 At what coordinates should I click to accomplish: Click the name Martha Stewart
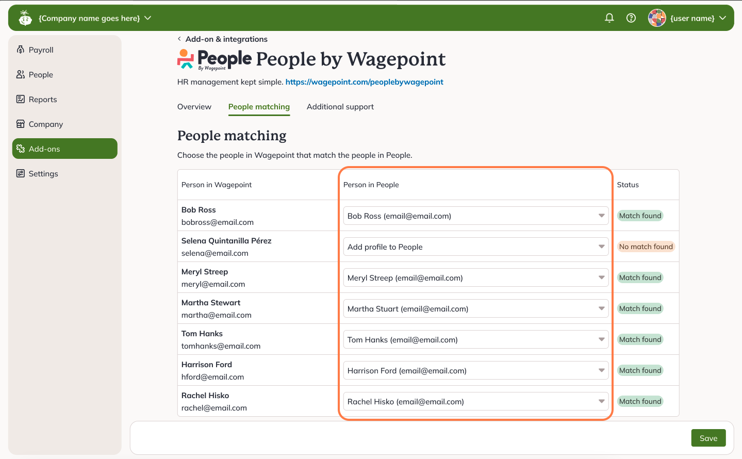coord(211,303)
